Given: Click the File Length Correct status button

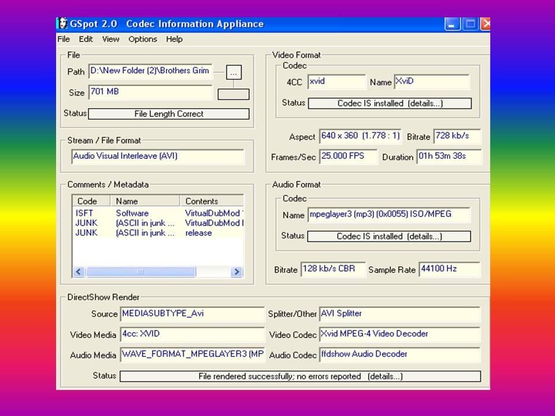Looking at the screenshot, I should click(168, 114).
